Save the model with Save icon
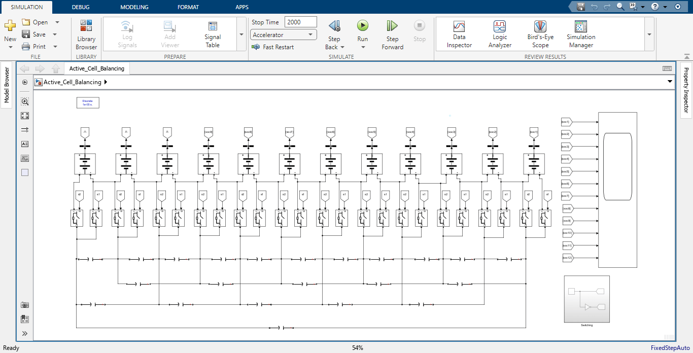 coord(26,34)
